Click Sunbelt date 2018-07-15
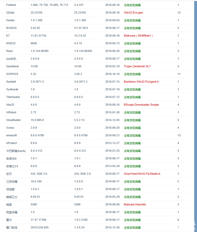 pyautogui.click(x=112, y=82)
